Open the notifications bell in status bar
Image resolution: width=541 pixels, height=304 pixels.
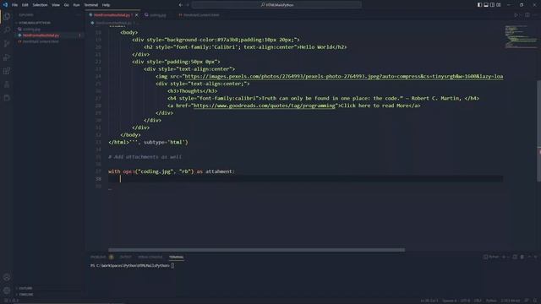coord(535,301)
